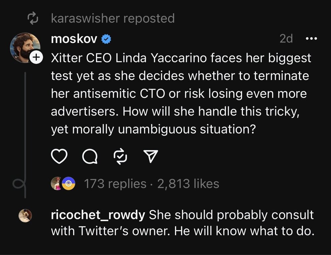
Task: Open the ricochet_rowdy username link
Action: click(x=98, y=215)
